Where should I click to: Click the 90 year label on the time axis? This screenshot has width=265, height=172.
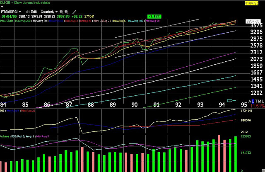tap(135, 105)
